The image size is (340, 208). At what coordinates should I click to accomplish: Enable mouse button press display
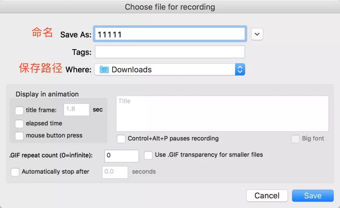point(19,136)
